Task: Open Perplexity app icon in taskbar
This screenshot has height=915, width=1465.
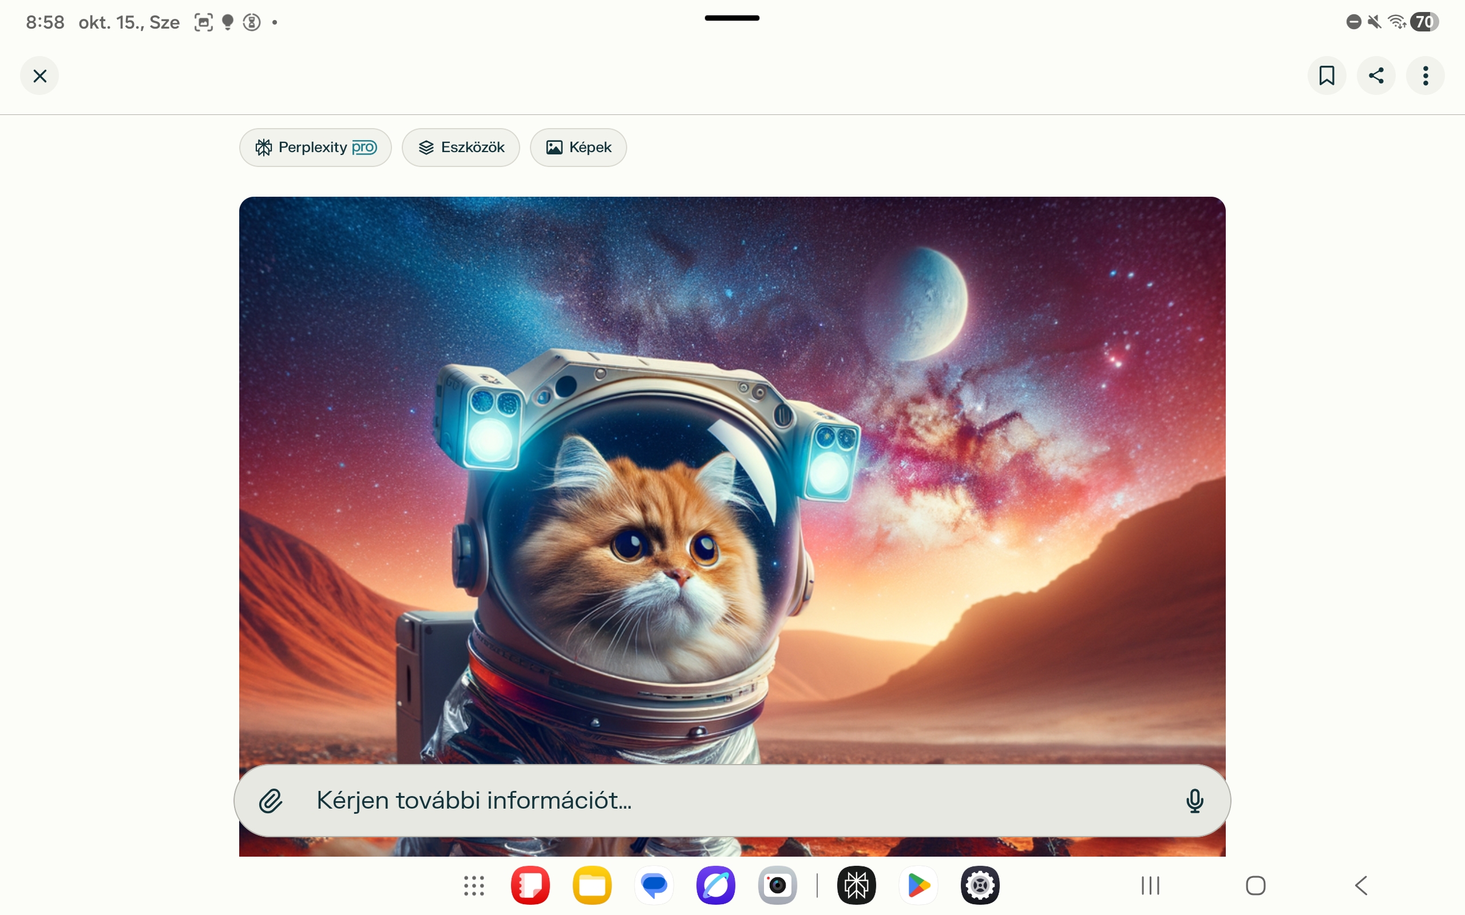Action: [856, 885]
